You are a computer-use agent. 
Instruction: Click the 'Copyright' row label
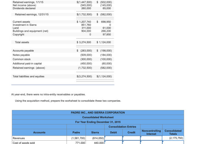point(18,35)
